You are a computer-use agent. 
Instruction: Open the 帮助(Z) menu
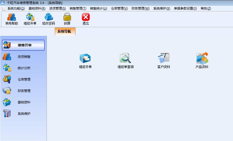pos(206,8)
